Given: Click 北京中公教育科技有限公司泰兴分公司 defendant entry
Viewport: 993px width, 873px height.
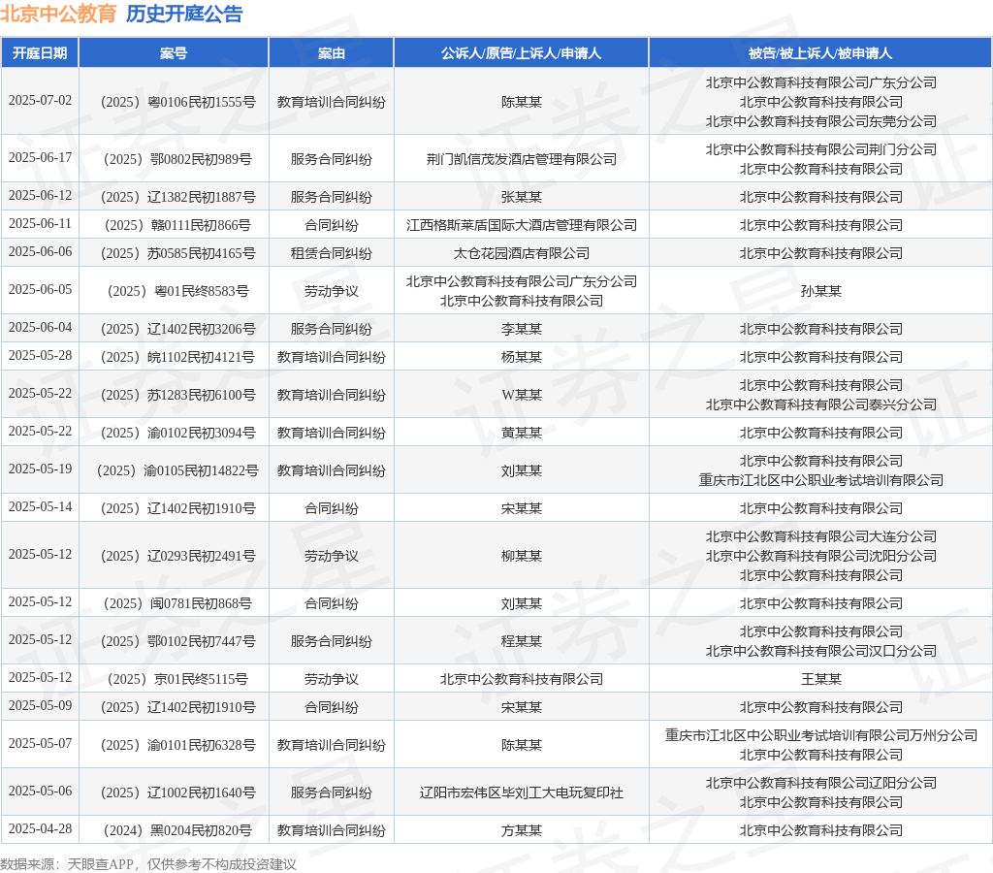Looking at the screenshot, I should pyautogui.click(x=820, y=404).
